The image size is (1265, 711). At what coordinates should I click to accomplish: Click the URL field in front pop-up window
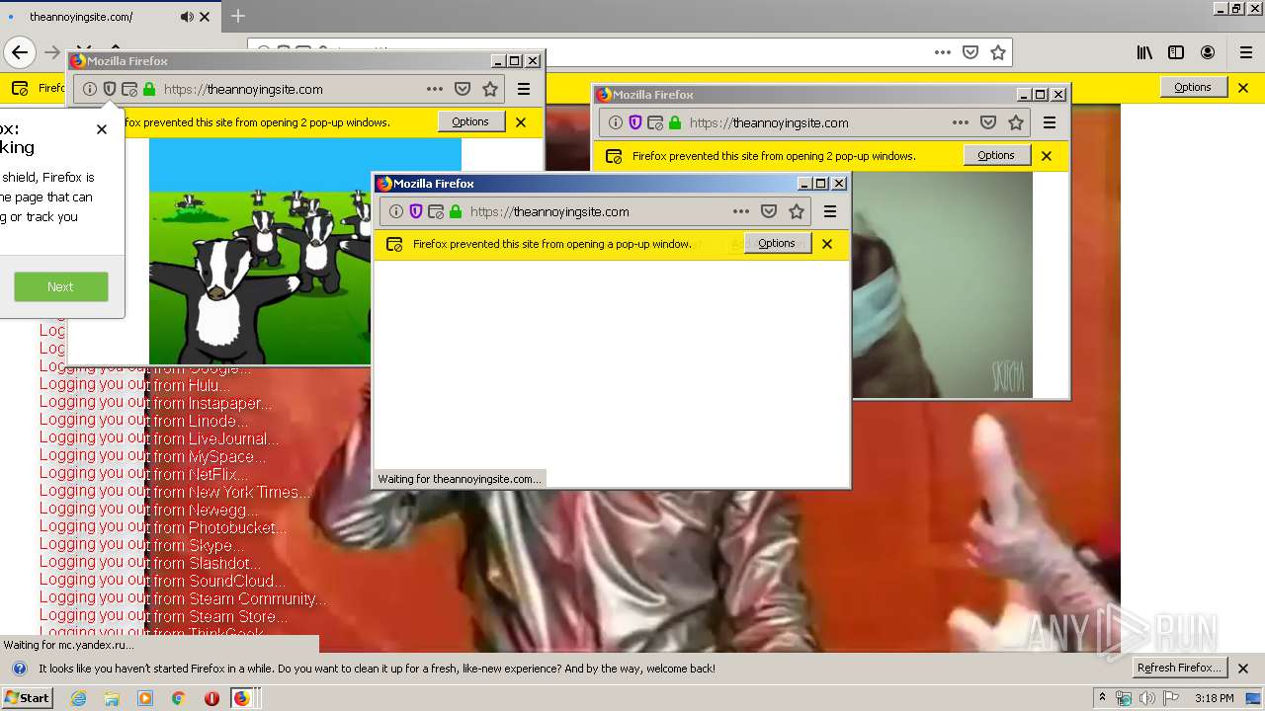click(597, 211)
